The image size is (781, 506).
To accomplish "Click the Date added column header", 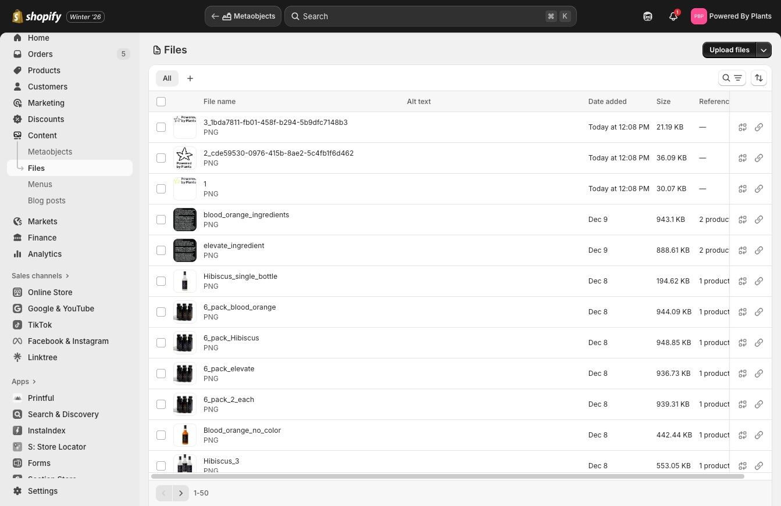I will click(607, 102).
